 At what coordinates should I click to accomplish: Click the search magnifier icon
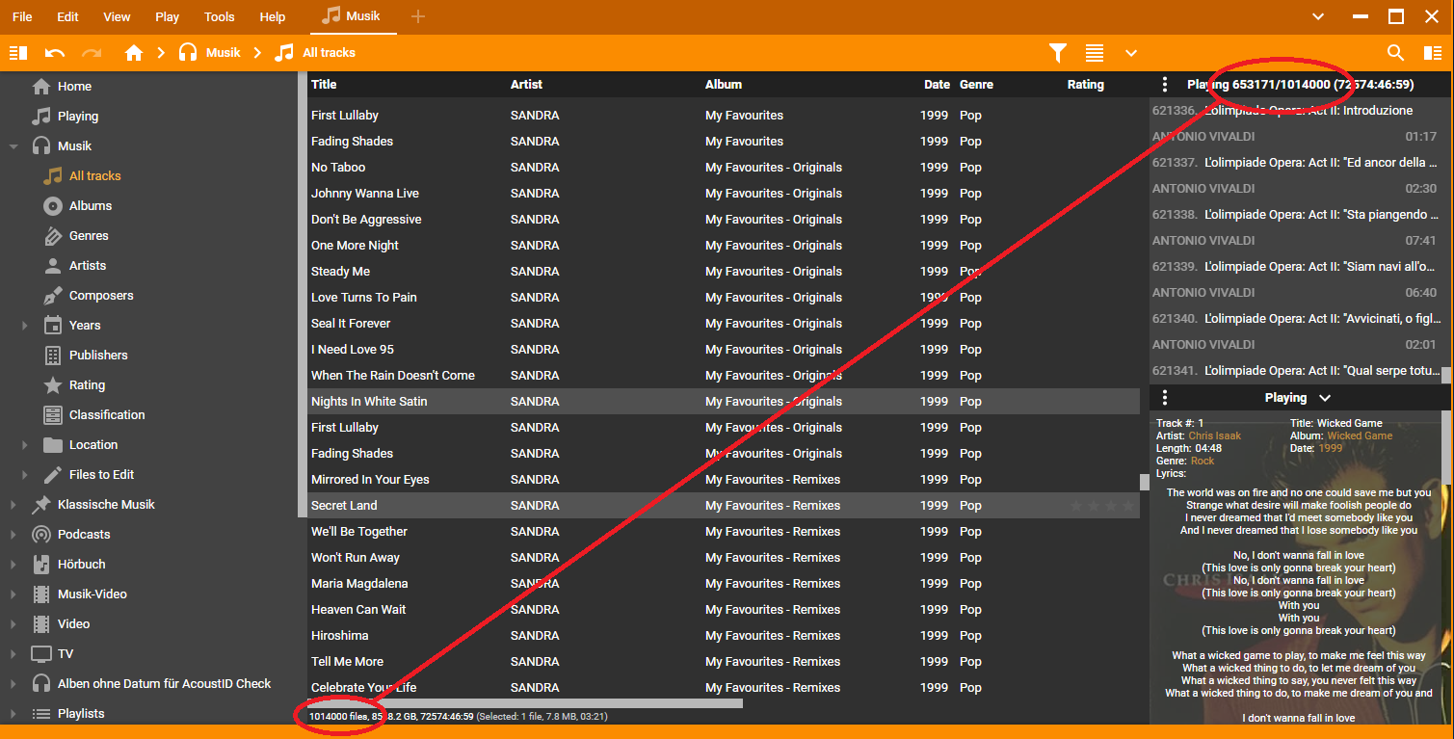click(1395, 53)
